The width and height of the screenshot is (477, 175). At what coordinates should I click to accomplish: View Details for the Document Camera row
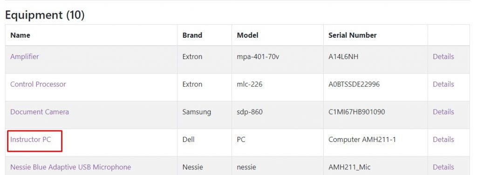[x=443, y=112]
